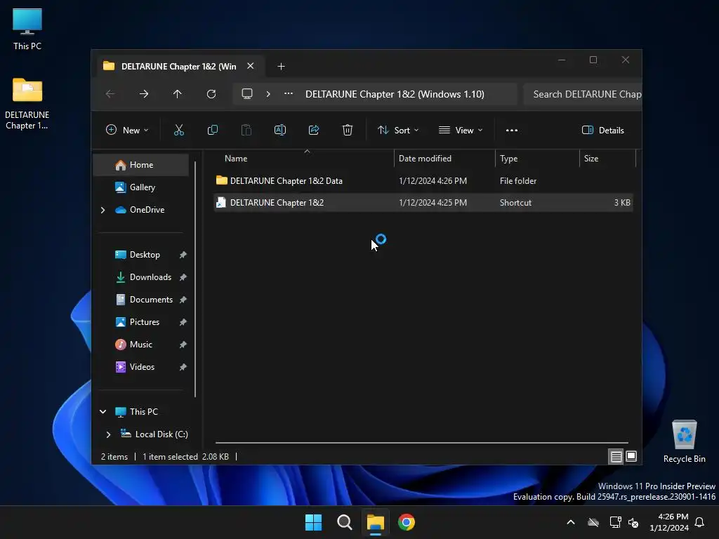Expand breadcrumb chevron after PC icon

pos(268,94)
